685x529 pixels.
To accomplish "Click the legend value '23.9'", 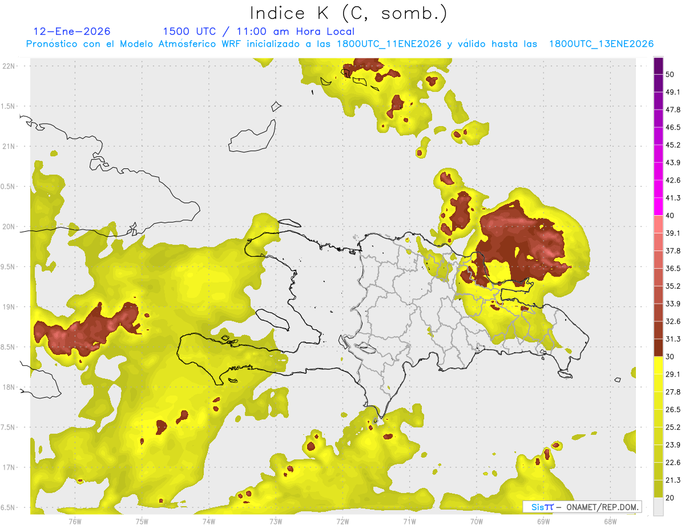I will click(x=673, y=445).
